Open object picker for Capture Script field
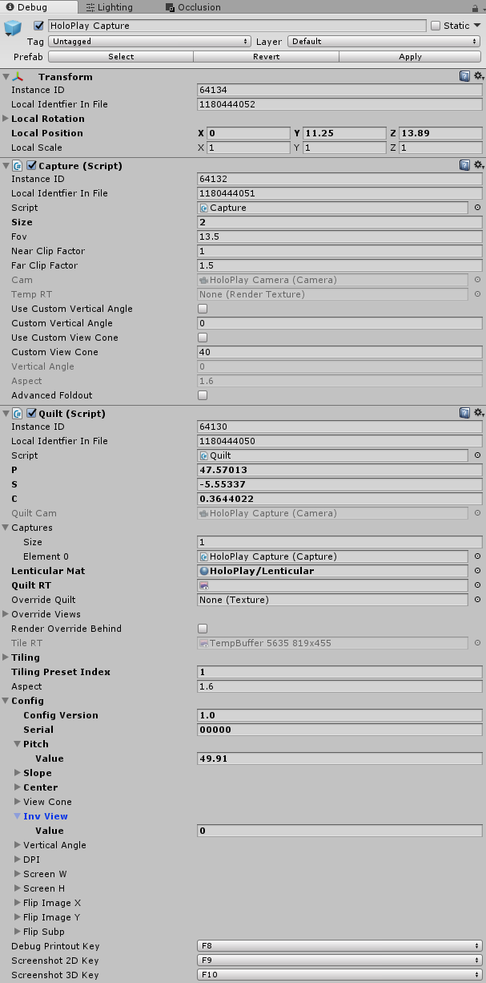The image size is (486, 983). tap(477, 208)
